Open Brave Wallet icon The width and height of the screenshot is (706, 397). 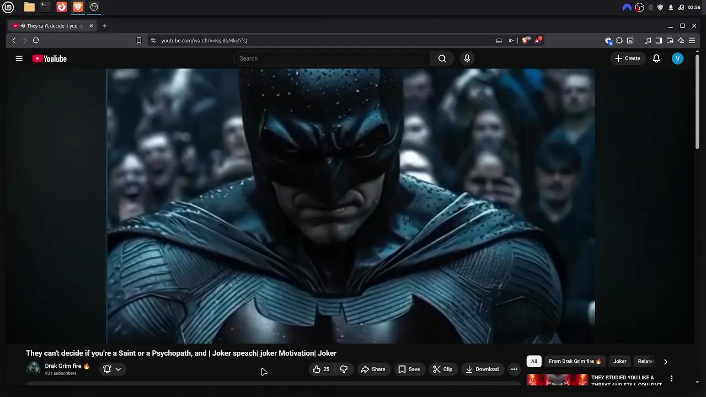(x=670, y=40)
